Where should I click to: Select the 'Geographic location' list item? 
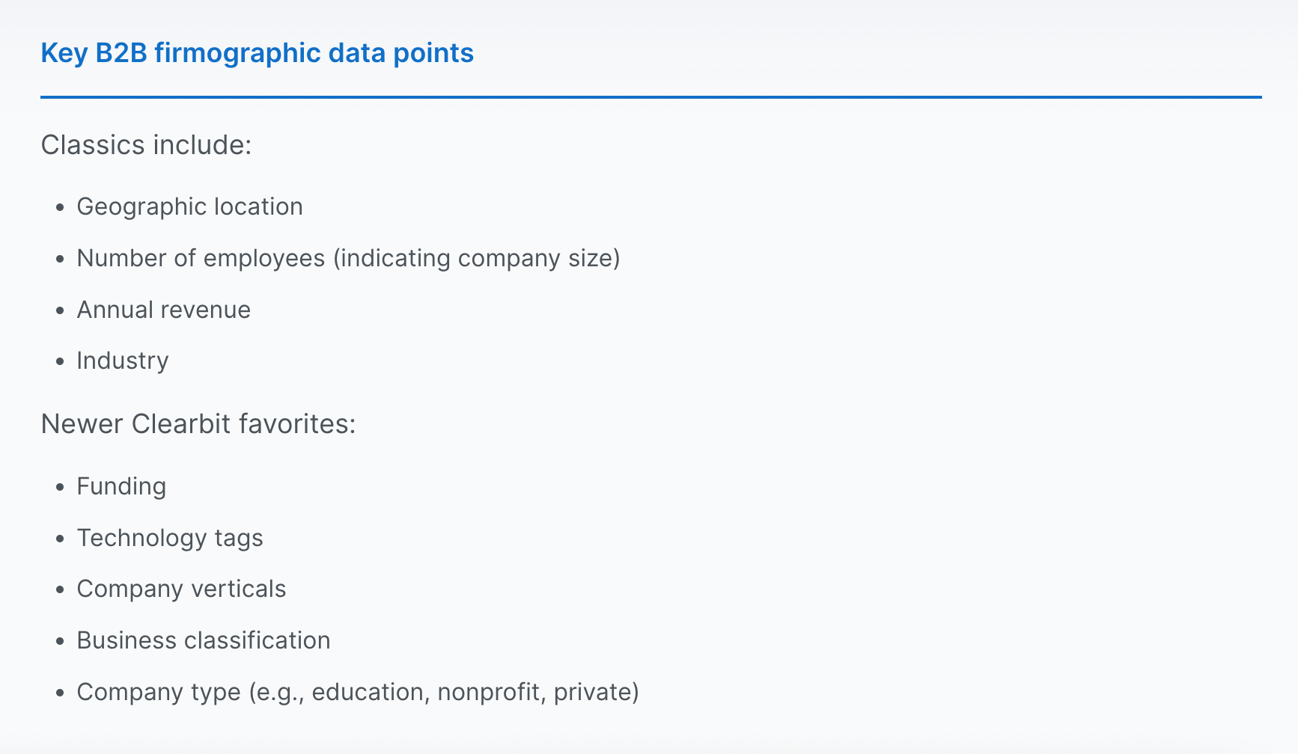[189, 206]
